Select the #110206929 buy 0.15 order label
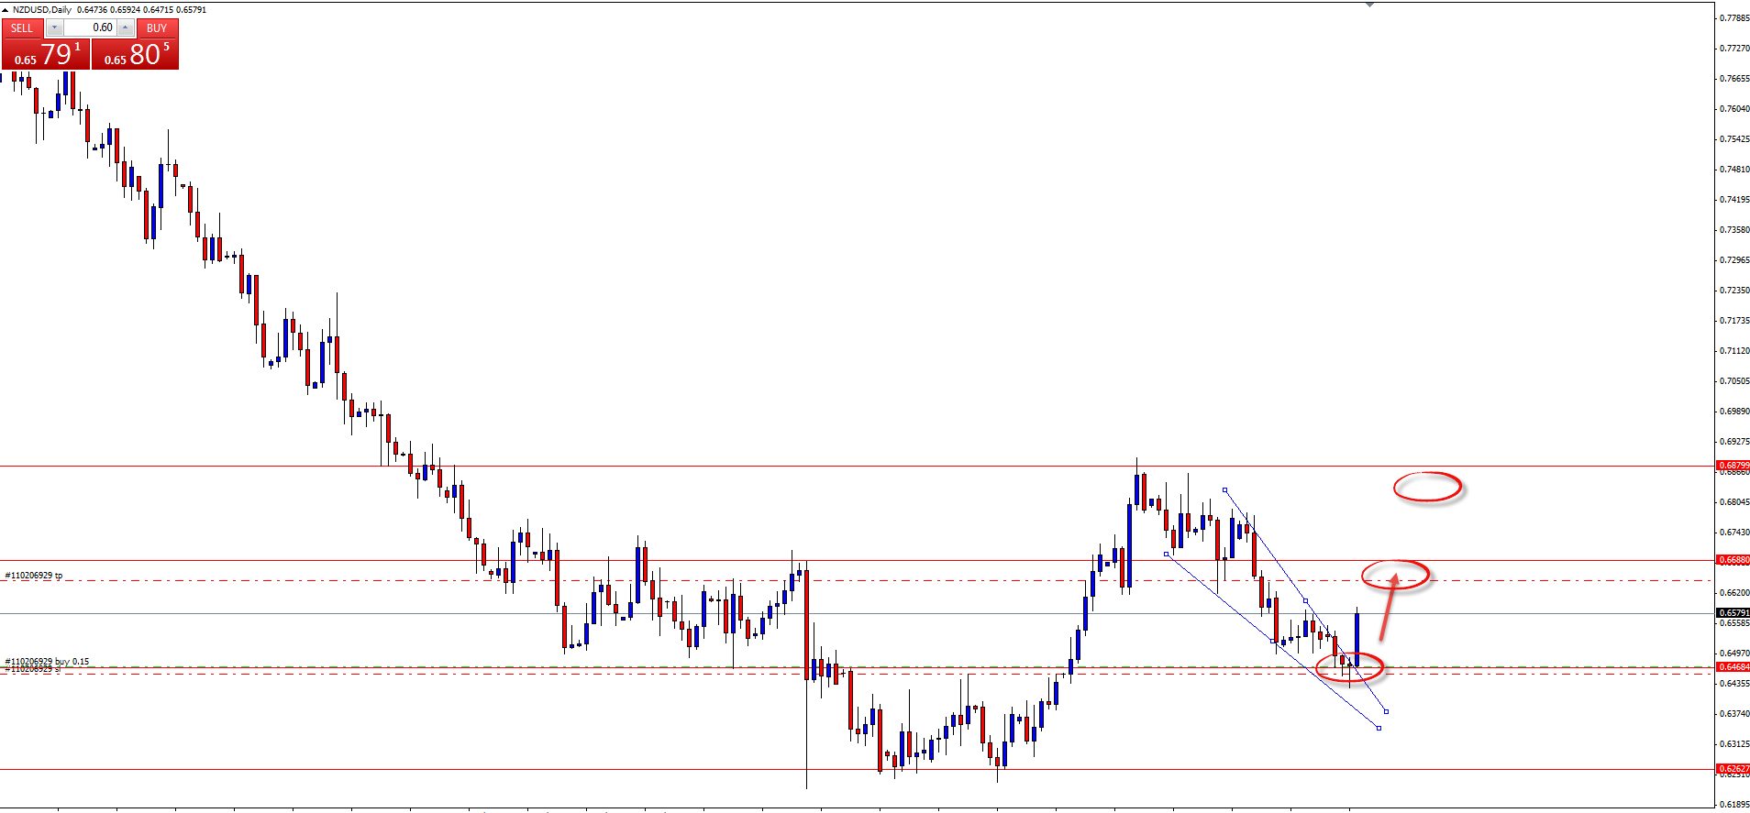This screenshot has width=1750, height=813. coord(48,661)
